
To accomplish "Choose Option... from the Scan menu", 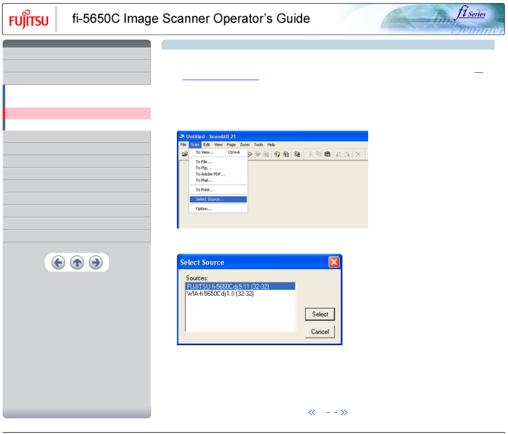I will [x=218, y=209].
